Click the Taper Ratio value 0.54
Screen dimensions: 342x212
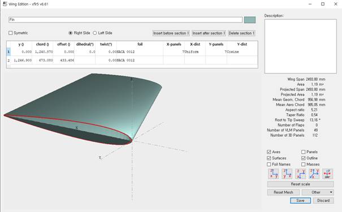click(x=314, y=115)
